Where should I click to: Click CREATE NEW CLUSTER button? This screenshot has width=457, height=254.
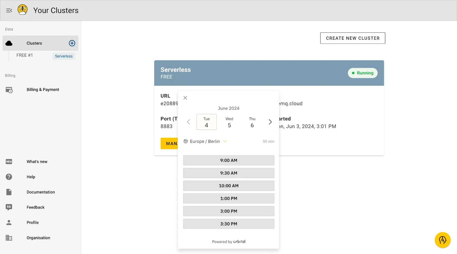353,38
